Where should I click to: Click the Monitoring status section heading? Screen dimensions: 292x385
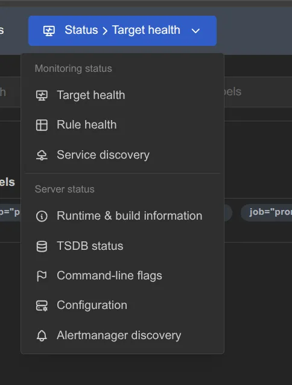pos(74,69)
